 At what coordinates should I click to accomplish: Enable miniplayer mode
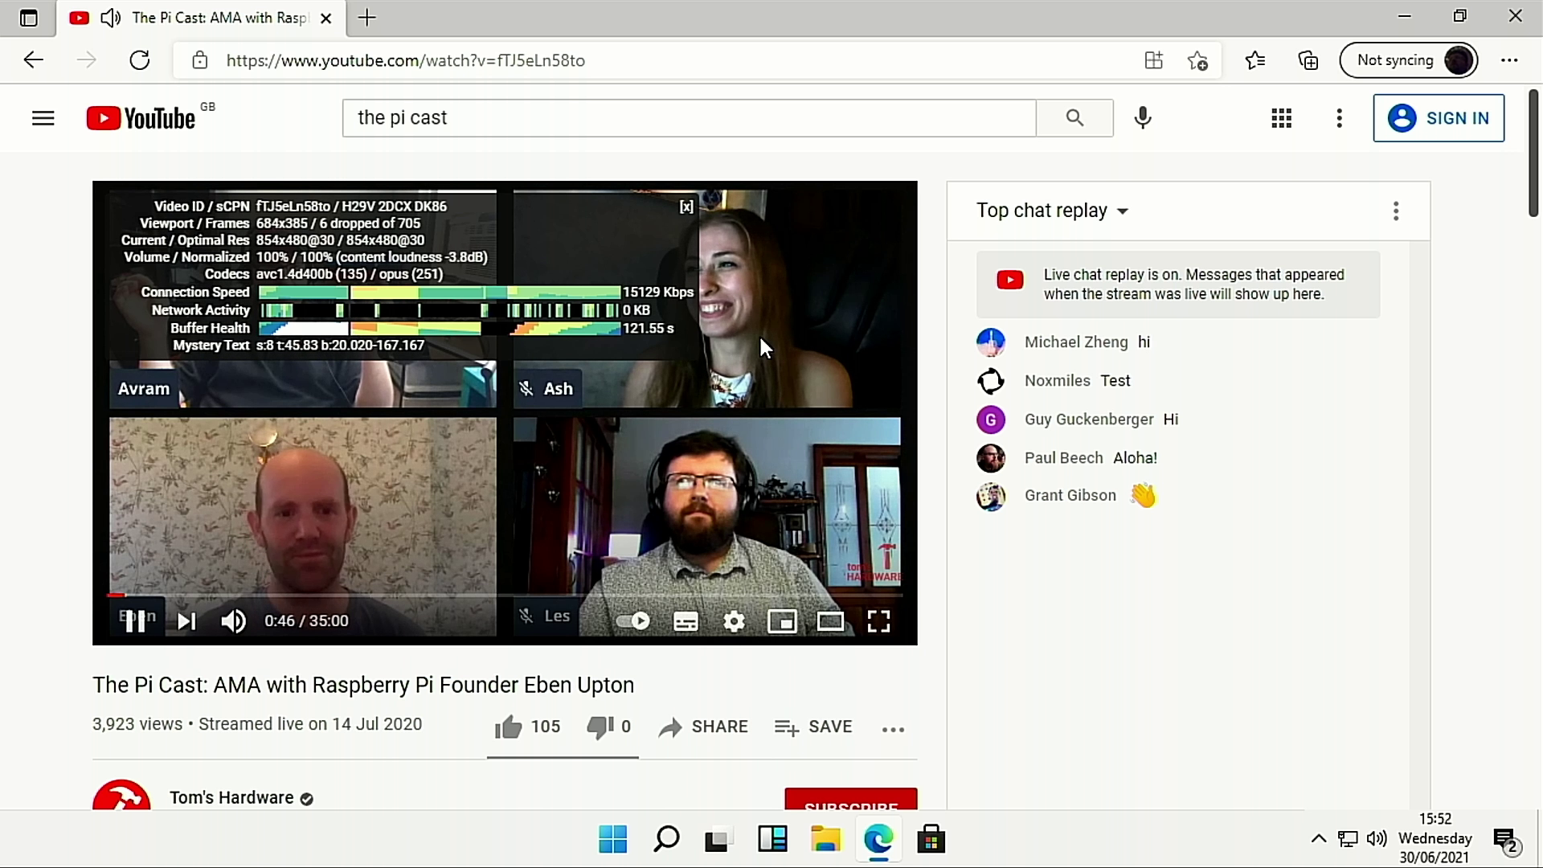pos(782,621)
